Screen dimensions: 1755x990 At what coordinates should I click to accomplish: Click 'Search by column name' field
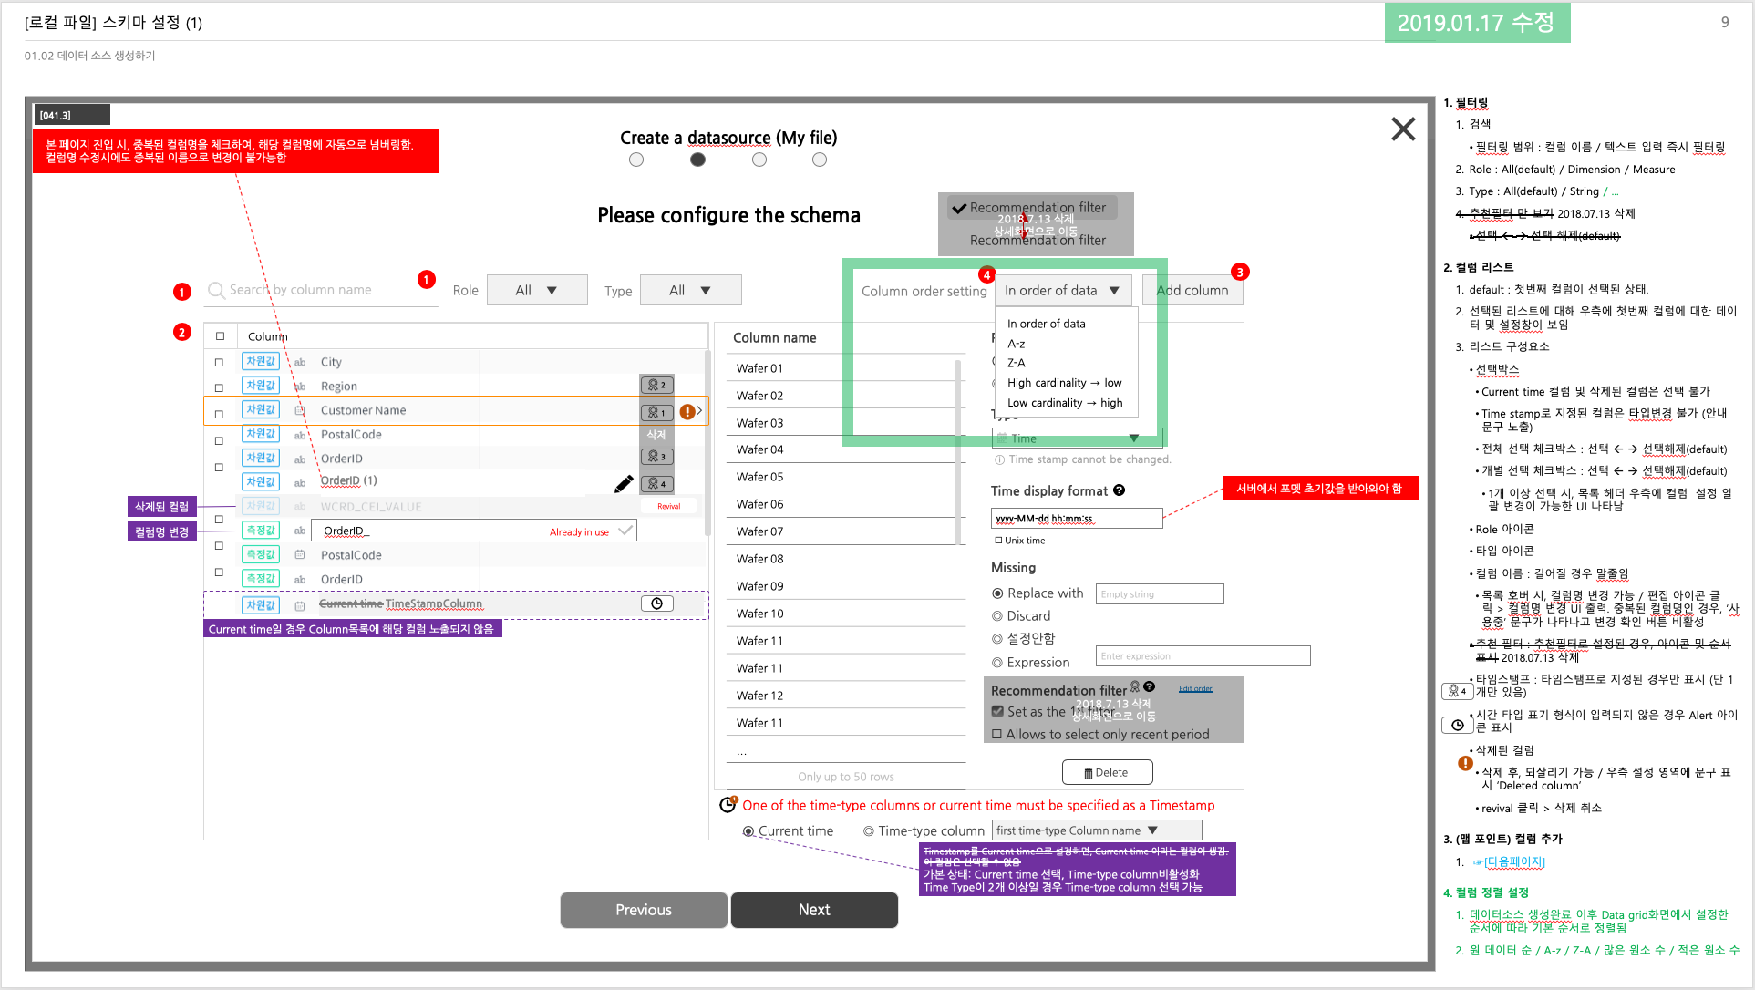click(322, 290)
